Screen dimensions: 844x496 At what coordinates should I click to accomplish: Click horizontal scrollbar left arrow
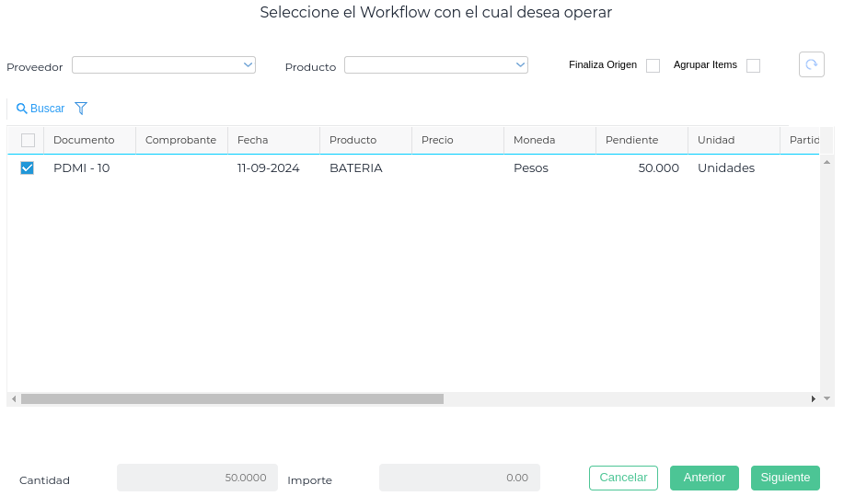pos(14,399)
